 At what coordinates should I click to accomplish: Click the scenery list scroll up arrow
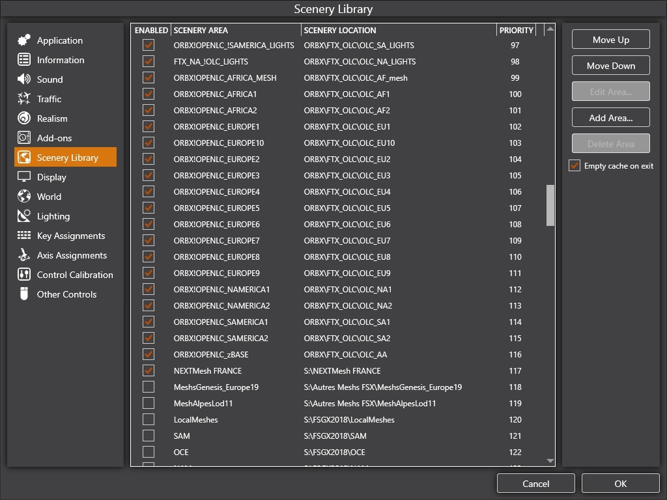coord(550,29)
